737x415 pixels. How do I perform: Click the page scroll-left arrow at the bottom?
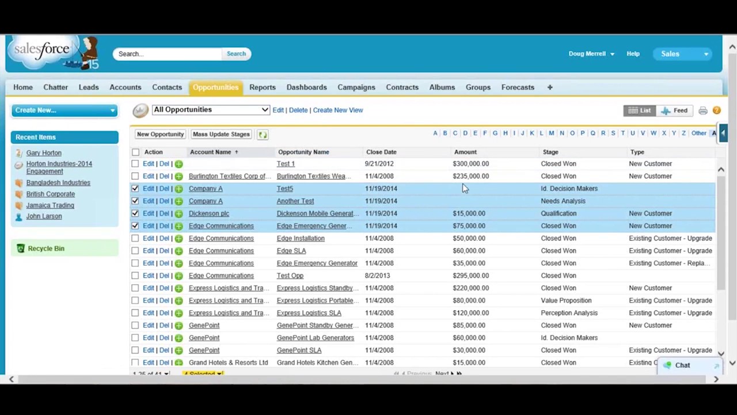pos(11,379)
